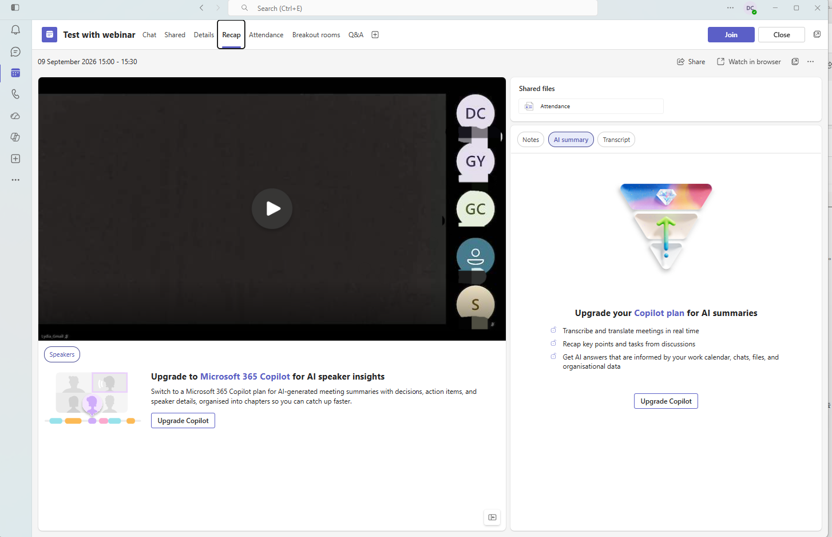This screenshot has height=537, width=832.
Task: Switch to the Details tab
Action: coord(204,35)
